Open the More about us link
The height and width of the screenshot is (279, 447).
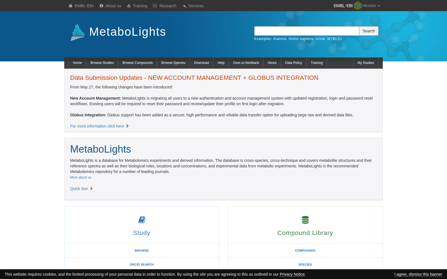81,177
